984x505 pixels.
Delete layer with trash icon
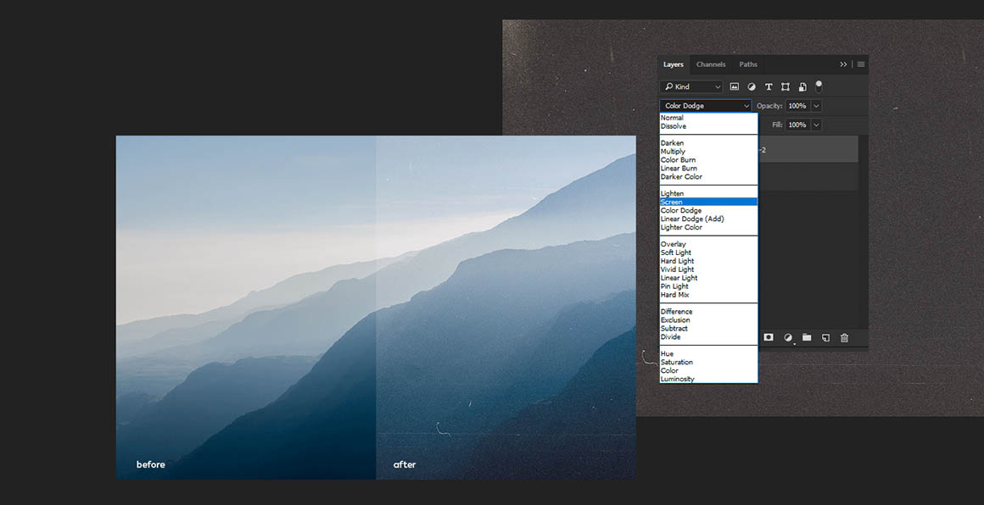844,337
